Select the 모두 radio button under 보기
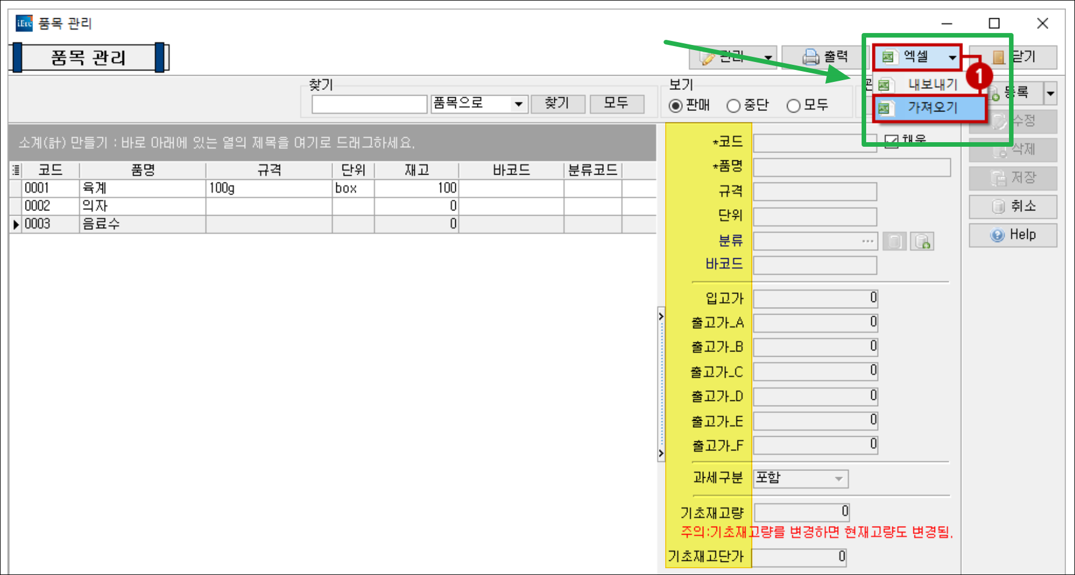This screenshot has height=575, width=1075. point(793,105)
